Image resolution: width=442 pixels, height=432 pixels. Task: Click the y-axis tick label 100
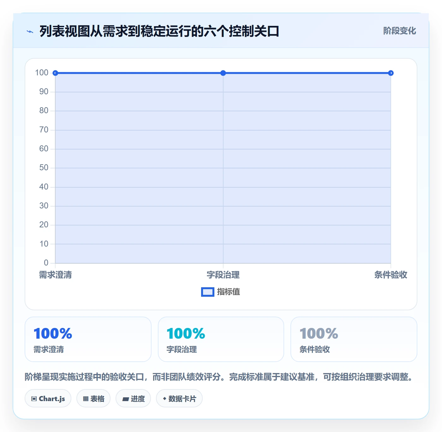[x=42, y=73]
